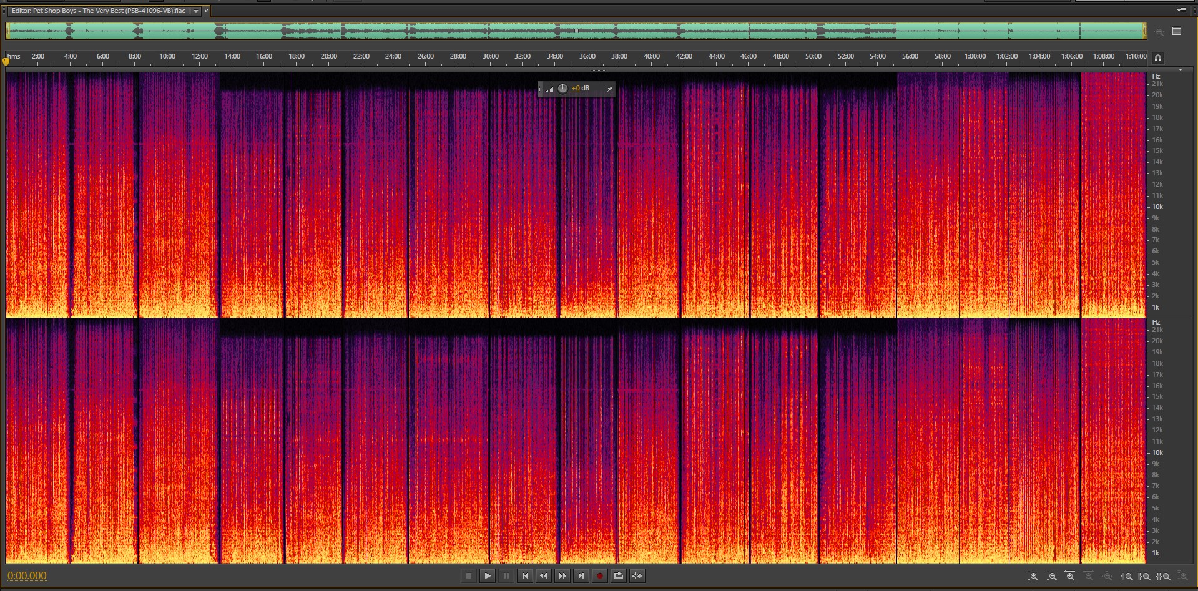Select the Editor Pet Shop Boys tab
Image resolution: width=1198 pixels, height=591 pixels.
click(98, 11)
